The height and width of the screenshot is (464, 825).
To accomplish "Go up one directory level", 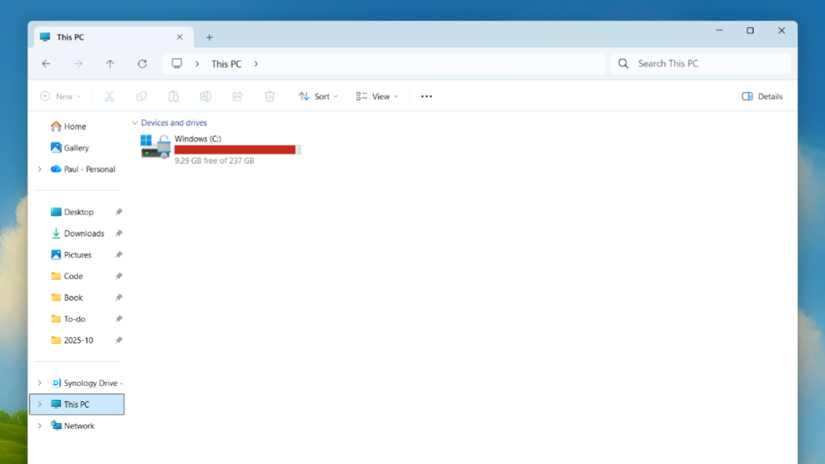I will click(x=110, y=64).
